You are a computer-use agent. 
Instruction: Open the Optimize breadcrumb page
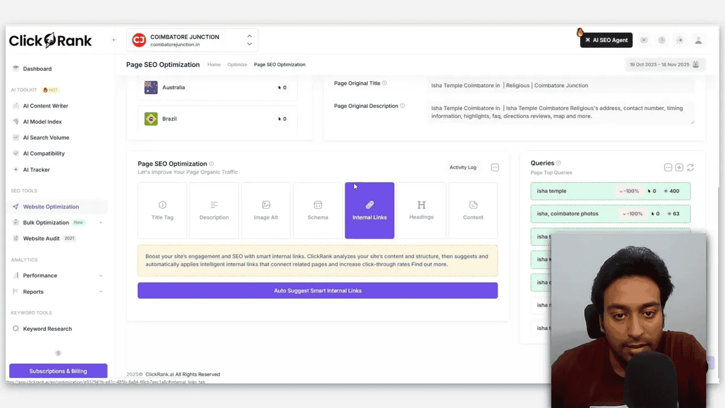[x=237, y=65]
